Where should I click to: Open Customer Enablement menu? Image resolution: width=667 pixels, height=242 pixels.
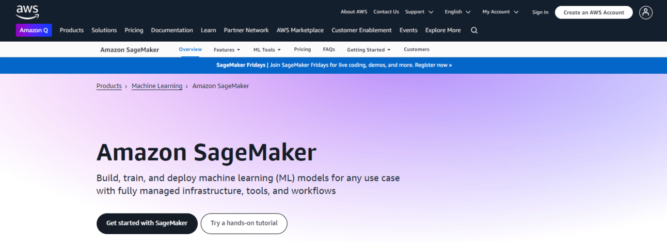pos(361,30)
